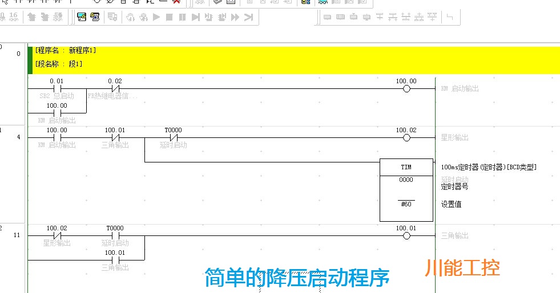This screenshot has height=293, width=560.
Task: Click the first hand icon in the toolbar
Action: tap(130, 17)
